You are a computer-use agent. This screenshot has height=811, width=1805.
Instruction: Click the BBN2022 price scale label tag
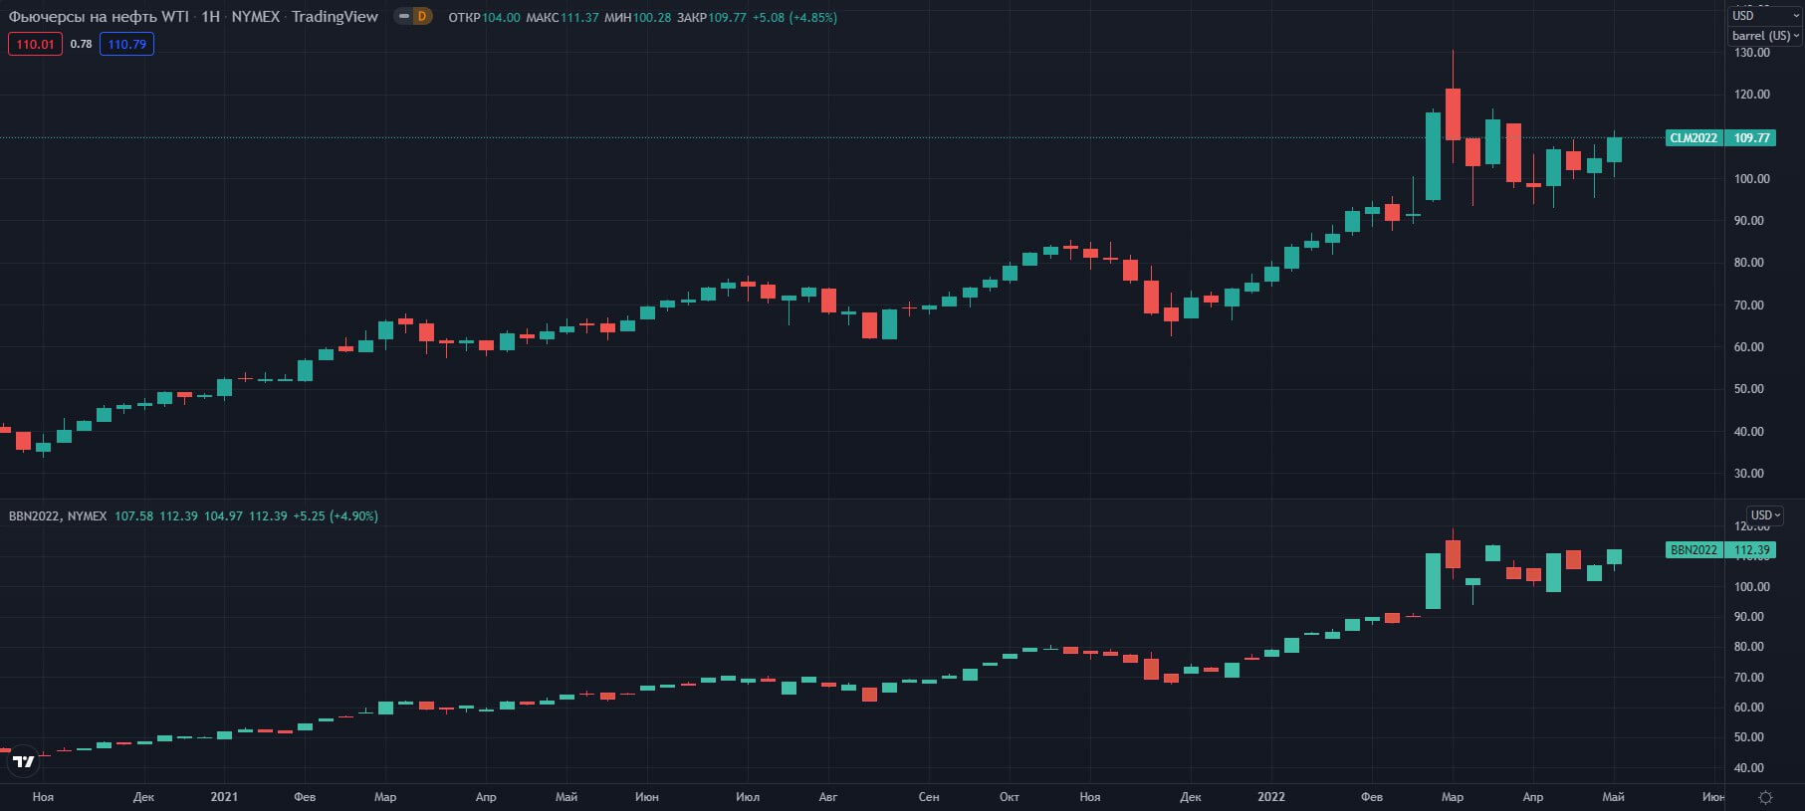1693,549
